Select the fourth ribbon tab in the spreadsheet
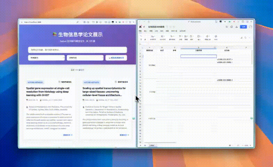 pyautogui.click(x=156, y=31)
